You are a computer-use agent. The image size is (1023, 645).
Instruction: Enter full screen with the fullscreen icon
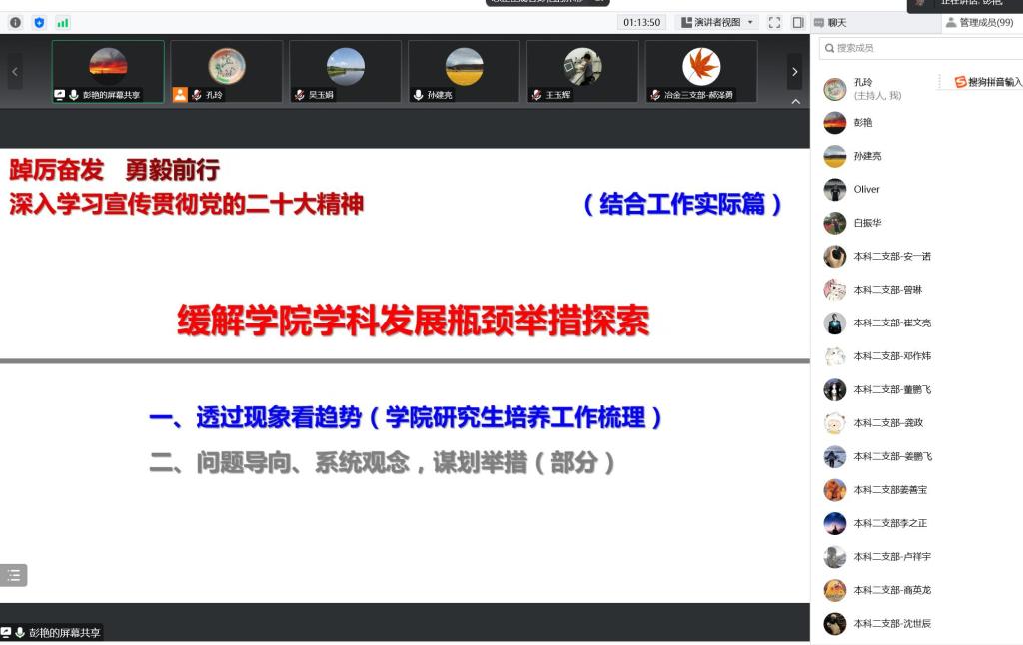774,22
